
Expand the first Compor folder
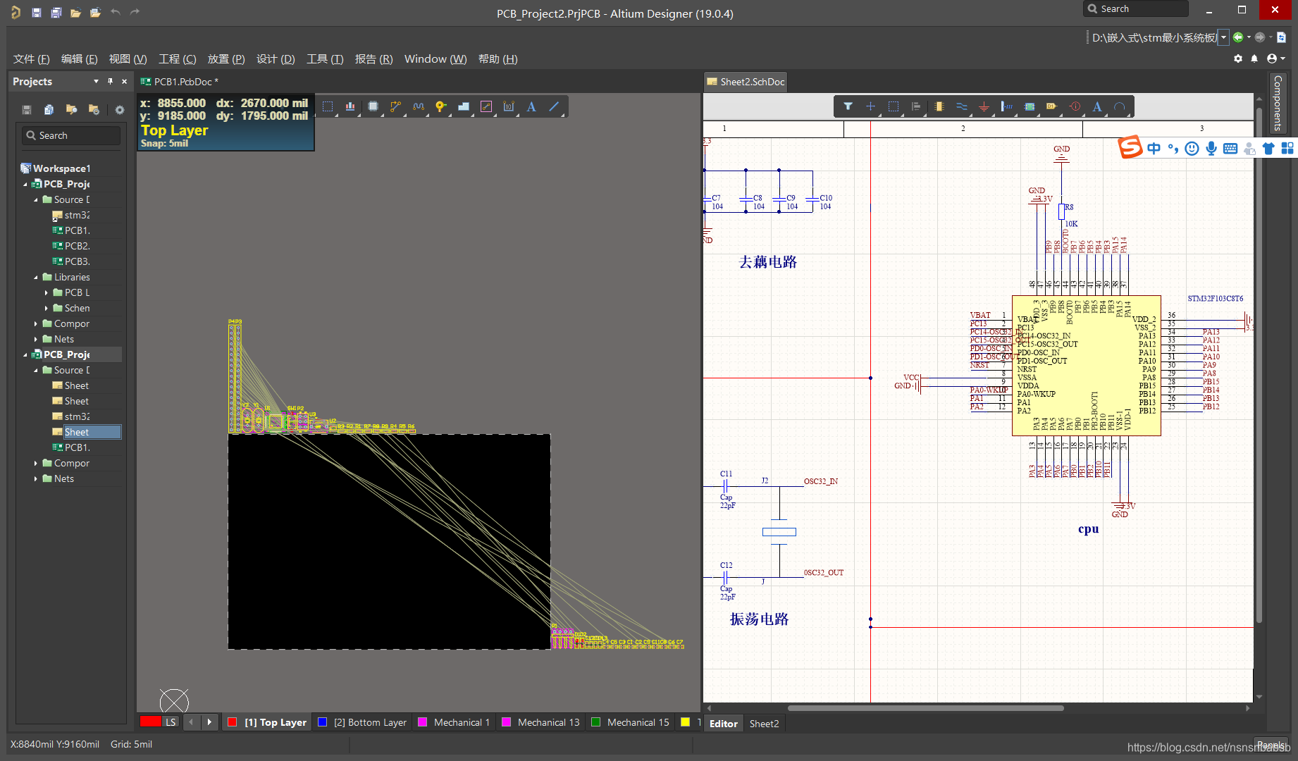[37, 323]
